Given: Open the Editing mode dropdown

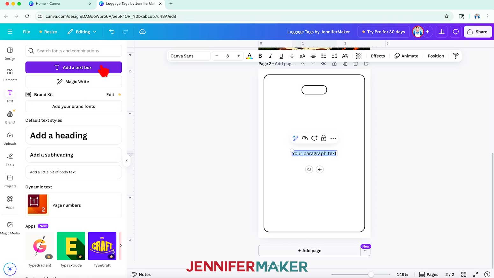Looking at the screenshot, I should point(82,32).
